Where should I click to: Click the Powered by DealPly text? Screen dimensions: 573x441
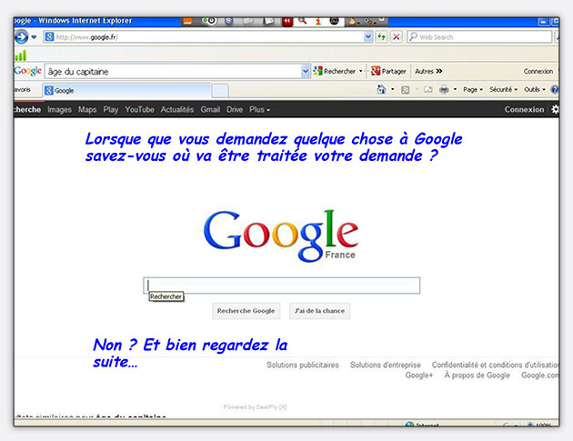pos(255,407)
